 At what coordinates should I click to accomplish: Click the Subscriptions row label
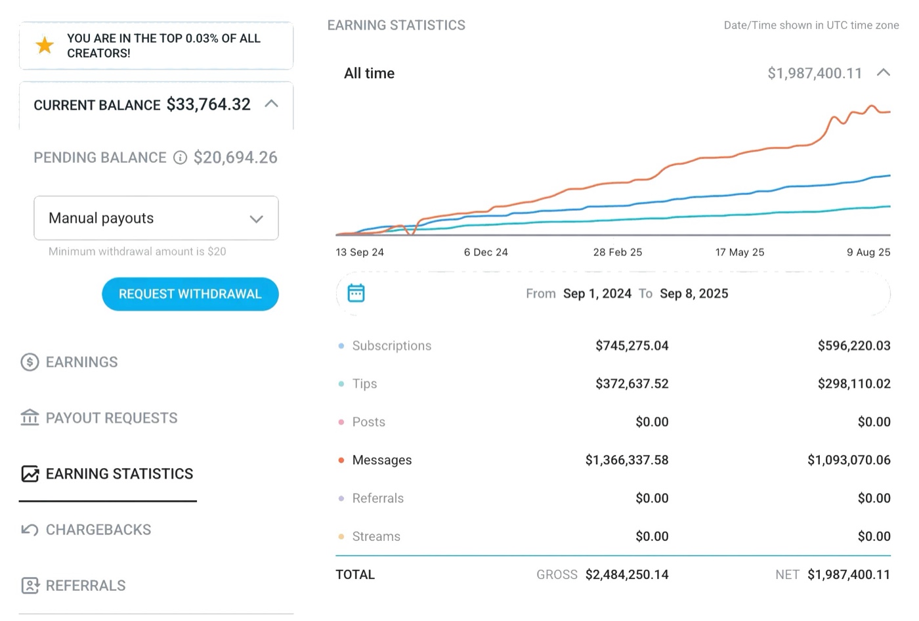392,346
